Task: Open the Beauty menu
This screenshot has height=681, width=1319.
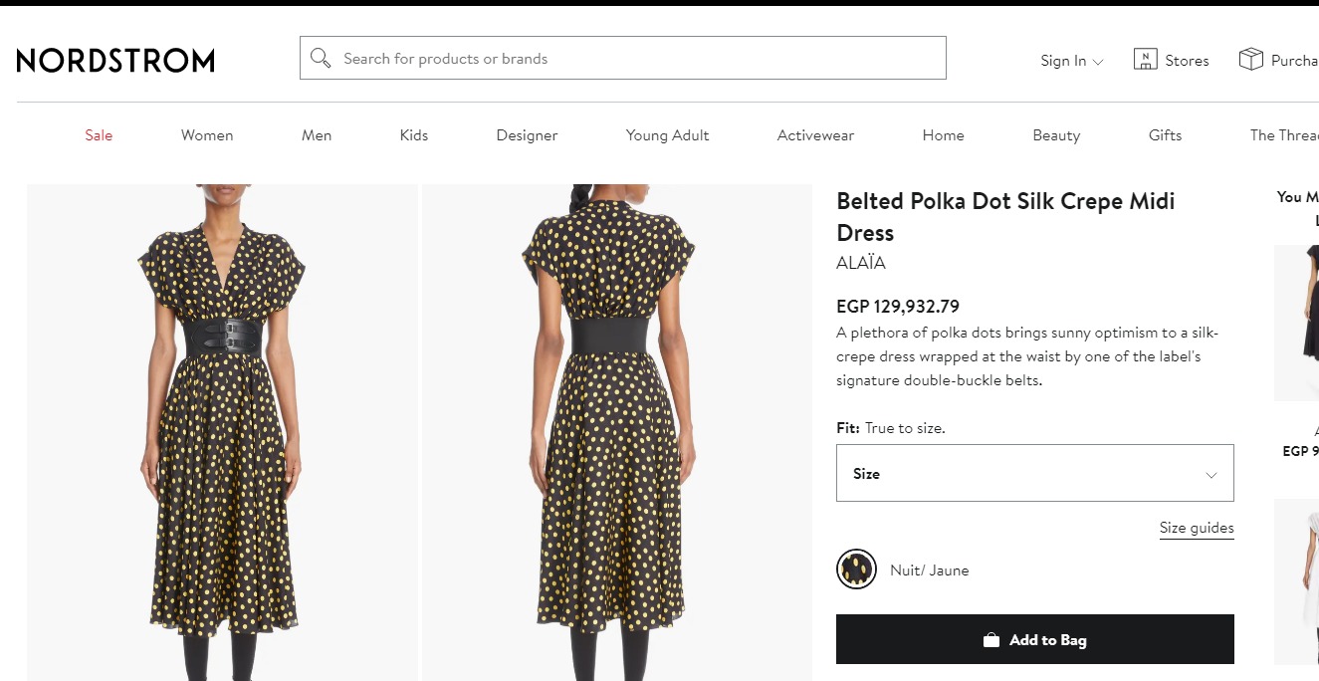Action: tap(1056, 135)
